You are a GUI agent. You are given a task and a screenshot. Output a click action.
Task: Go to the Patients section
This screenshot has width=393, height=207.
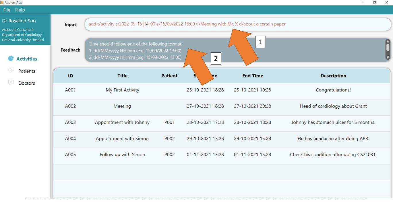(27, 71)
